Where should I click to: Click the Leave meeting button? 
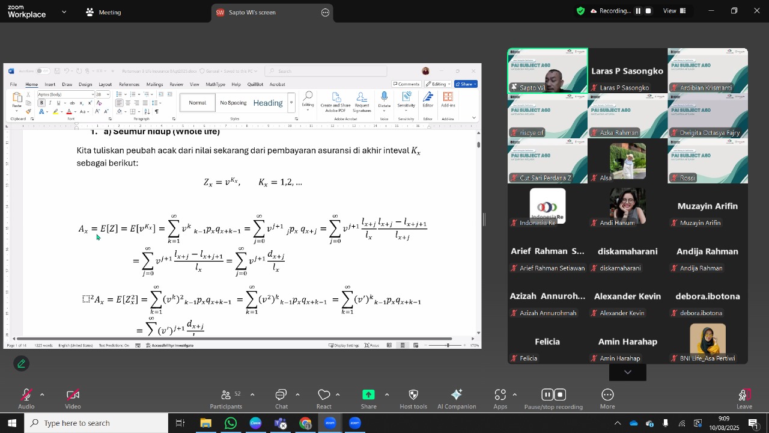click(744, 399)
